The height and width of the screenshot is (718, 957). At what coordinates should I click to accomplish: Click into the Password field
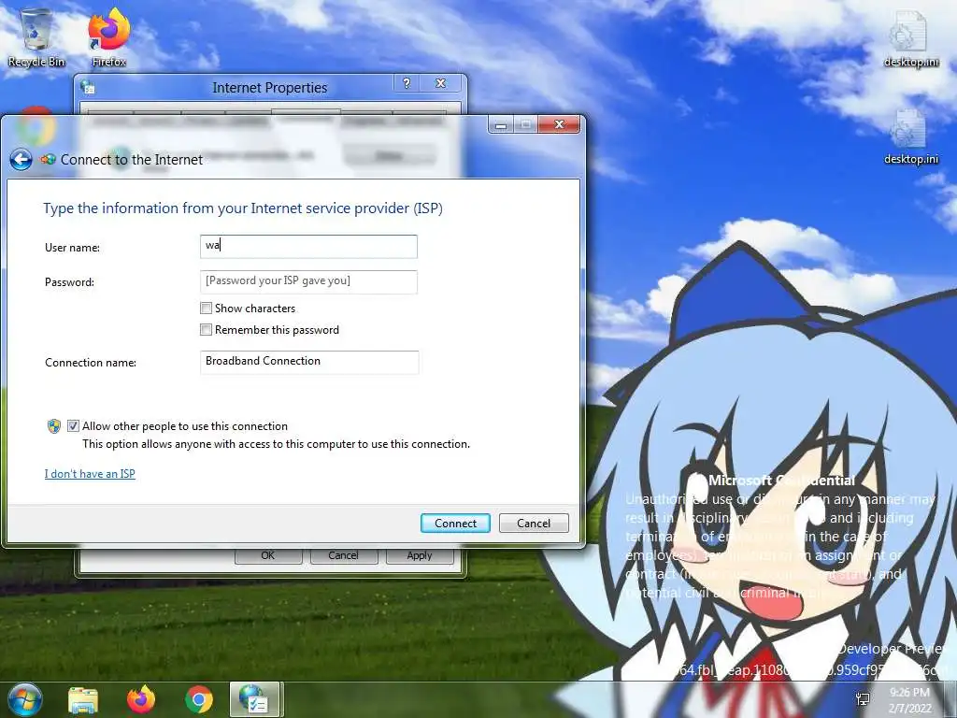(308, 281)
